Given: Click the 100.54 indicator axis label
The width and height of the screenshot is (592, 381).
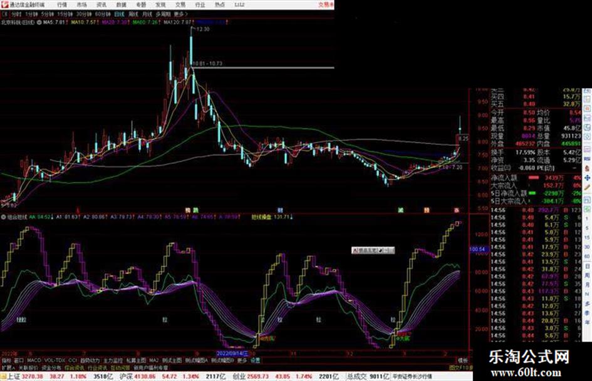Looking at the screenshot, I should [479, 250].
